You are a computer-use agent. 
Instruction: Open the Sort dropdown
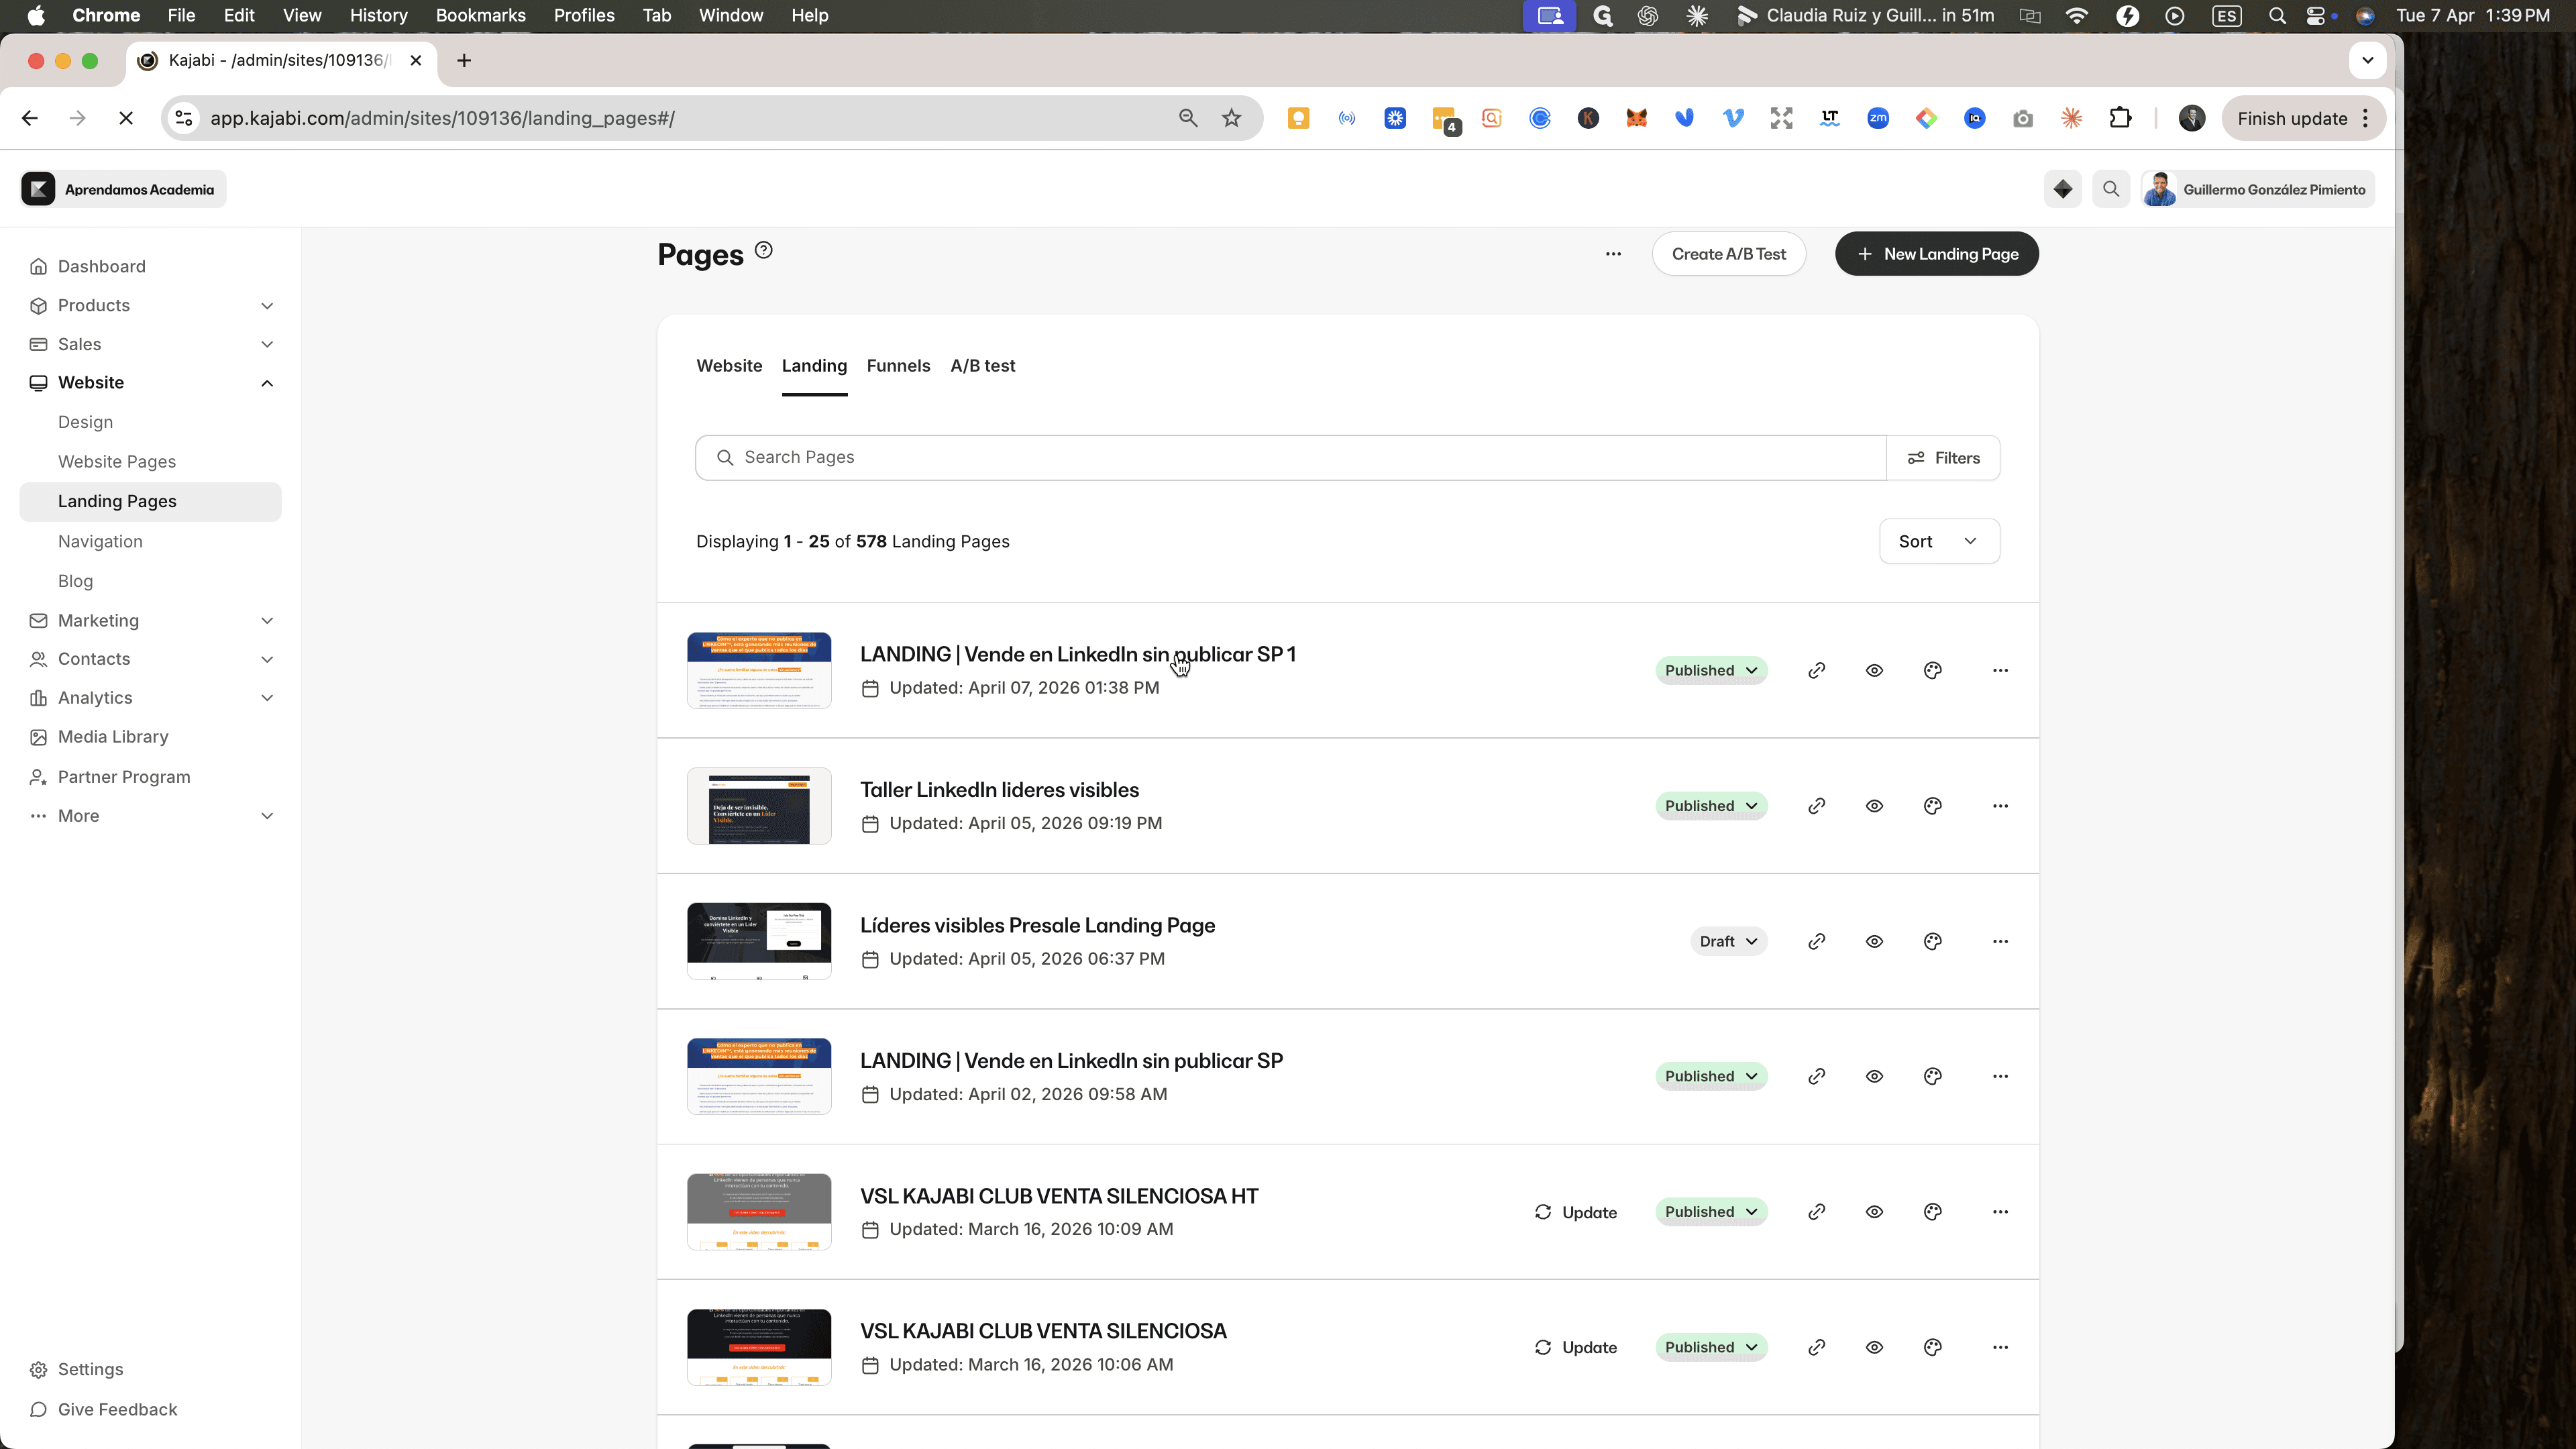[x=1938, y=541]
